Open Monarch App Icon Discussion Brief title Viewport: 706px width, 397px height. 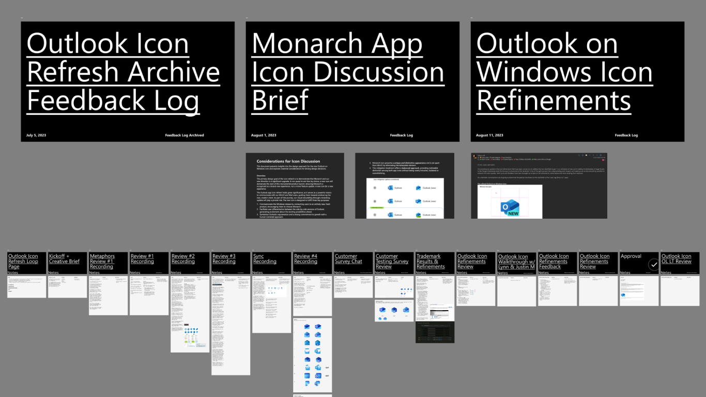pos(348,72)
